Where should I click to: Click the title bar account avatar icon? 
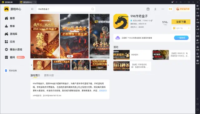(x=172, y=2)
